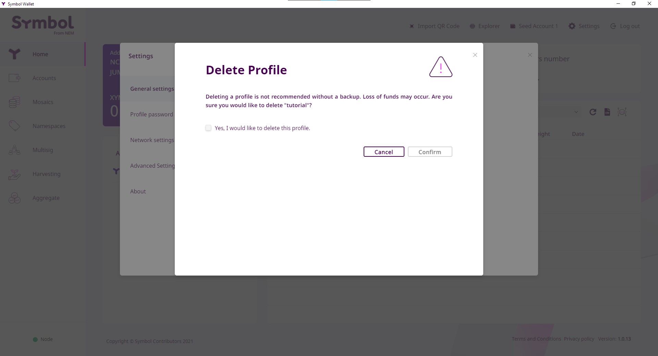Click the Home sidebar icon
658x356 pixels.
(x=14, y=54)
